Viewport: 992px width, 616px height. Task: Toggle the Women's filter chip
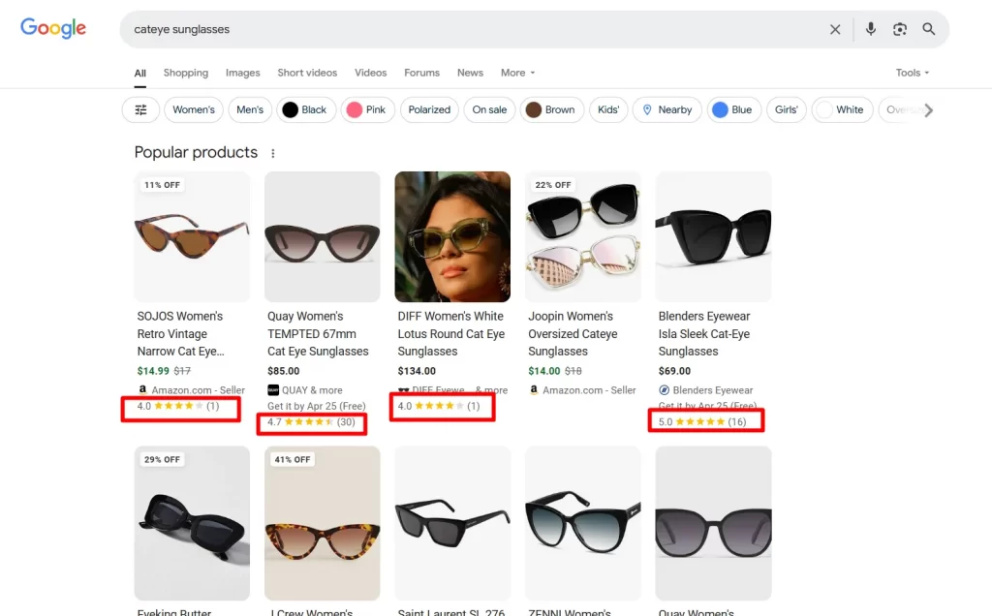coord(194,110)
